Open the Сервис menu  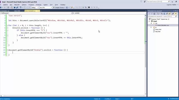(x=46, y=5)
